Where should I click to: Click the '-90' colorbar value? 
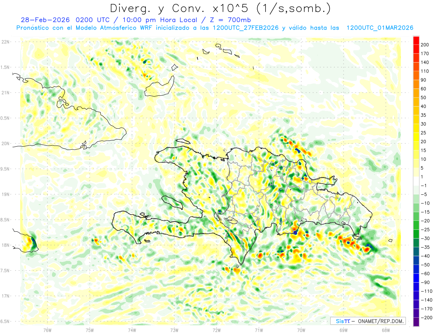(426, 283)
